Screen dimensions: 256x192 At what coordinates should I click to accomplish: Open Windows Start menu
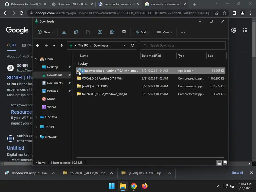[112, 186]
